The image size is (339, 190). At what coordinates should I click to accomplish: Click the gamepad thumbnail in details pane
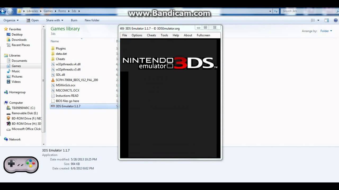point(21,165)
